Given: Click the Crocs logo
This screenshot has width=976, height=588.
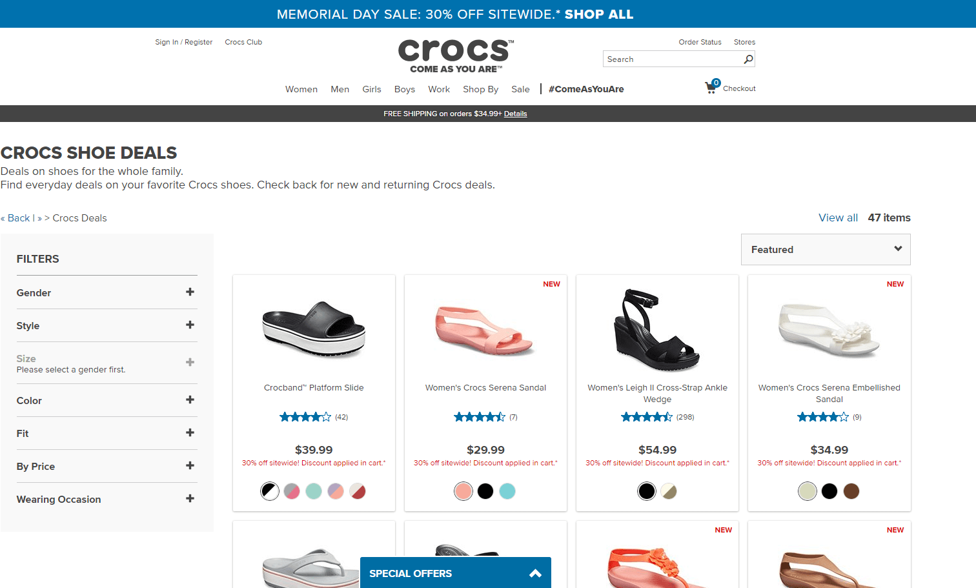Looking at the screenshot, I should tap(456, 56).
